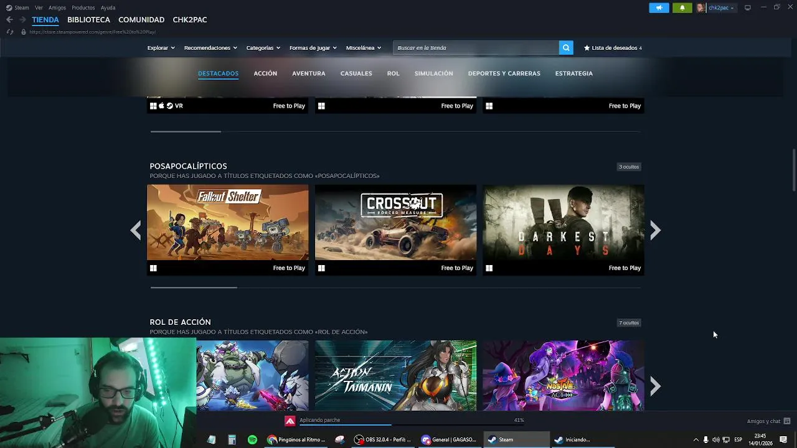Open Lista de deseados
Image resolution: width=797 pixels, height=448 pixels.
point(613,48)
